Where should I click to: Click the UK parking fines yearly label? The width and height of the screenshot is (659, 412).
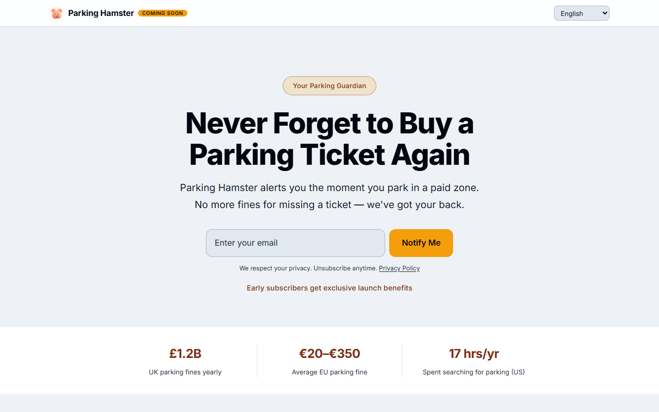pos(185,372)
